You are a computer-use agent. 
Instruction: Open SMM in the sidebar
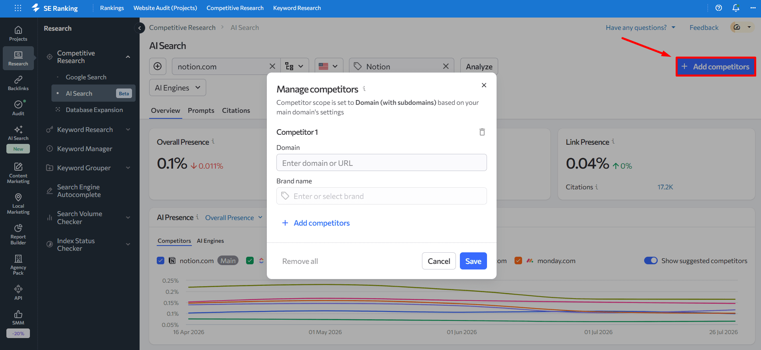pos(18,318)
